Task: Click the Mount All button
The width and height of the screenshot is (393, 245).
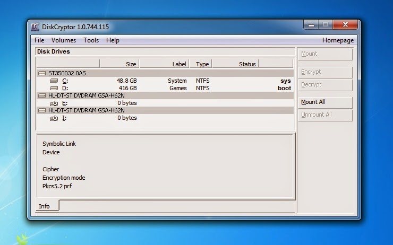Action: tap(326, 102)
